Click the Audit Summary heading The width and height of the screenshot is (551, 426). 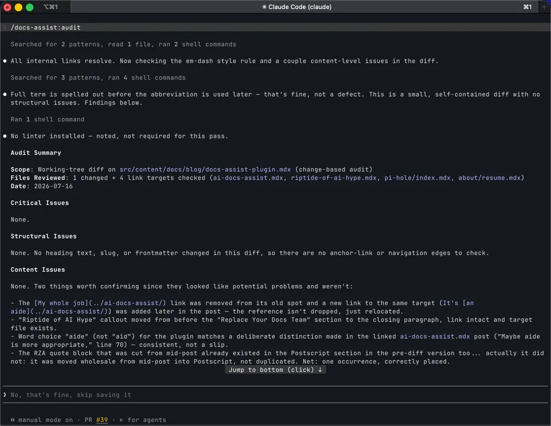click(36, 153)
